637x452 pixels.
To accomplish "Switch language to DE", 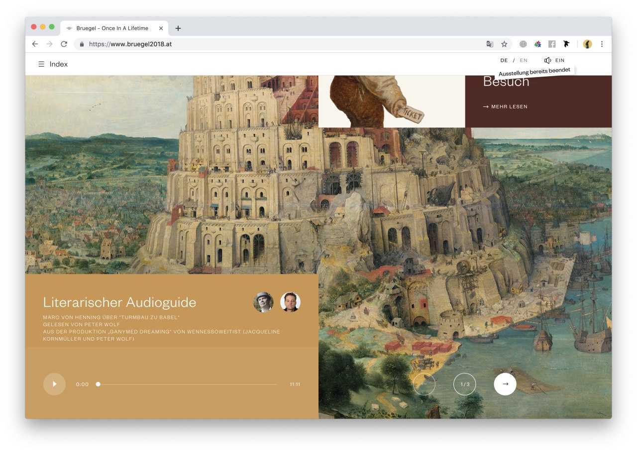I will (x=504, y=60).
